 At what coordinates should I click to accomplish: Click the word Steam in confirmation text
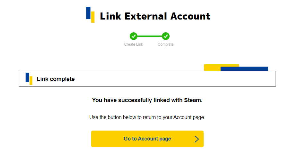click(x=192, y=100)
